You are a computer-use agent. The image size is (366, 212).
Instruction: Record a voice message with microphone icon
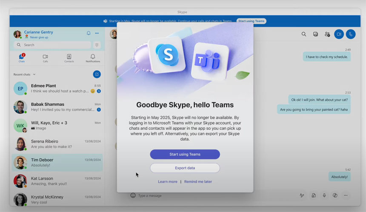coord(324,195)
